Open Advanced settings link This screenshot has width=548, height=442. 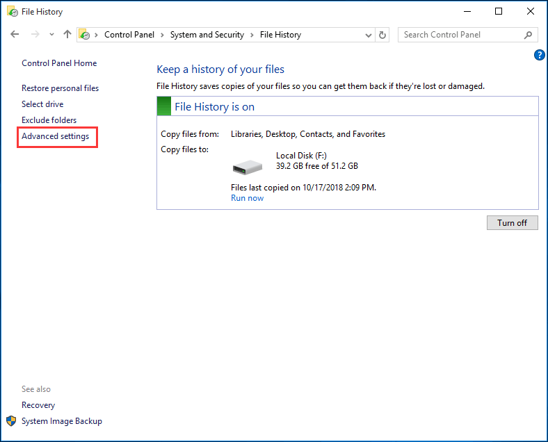click(56, 136)
